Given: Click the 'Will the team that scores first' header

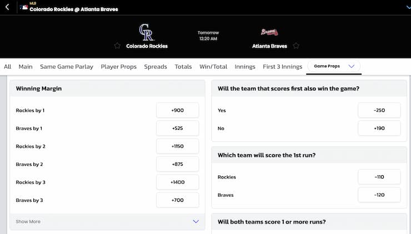Looking at the screenshot, I should (x=309, y=89).
